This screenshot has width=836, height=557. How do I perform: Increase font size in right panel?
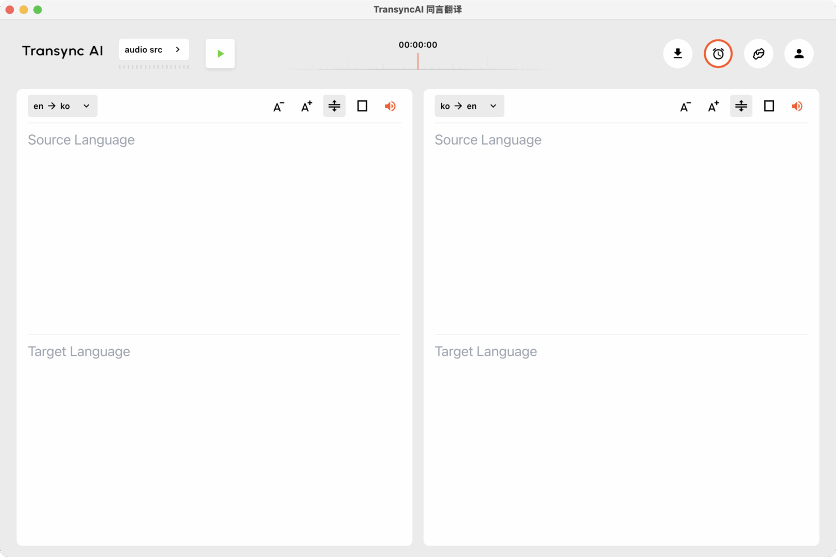coord(713,106)
